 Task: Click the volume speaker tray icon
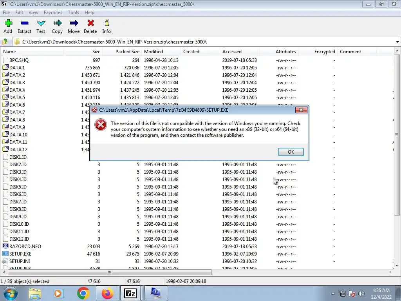361,294
